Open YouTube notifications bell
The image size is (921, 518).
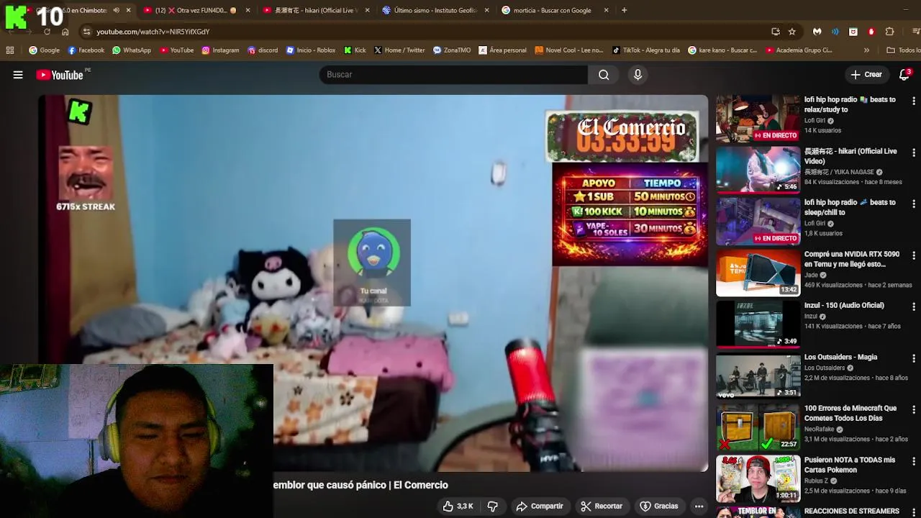click(x=904, y=75)
